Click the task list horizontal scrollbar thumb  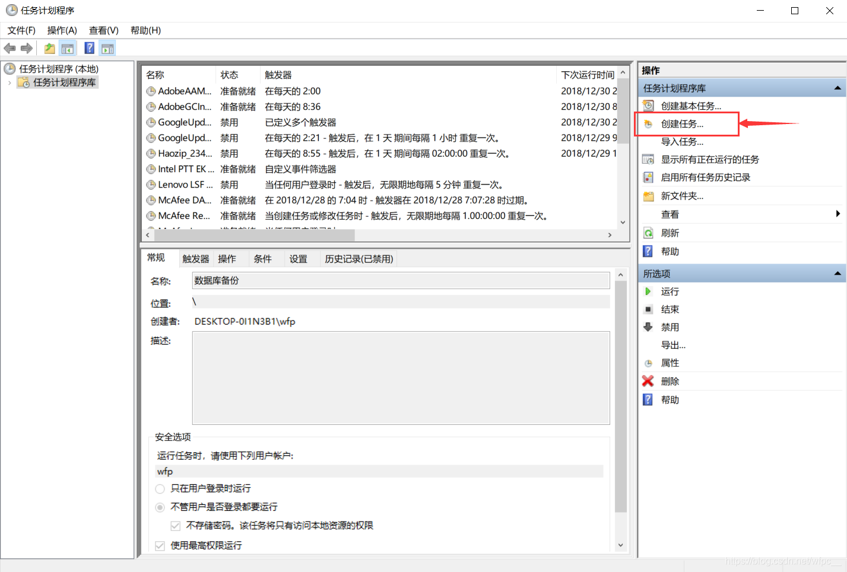[254, 236]
